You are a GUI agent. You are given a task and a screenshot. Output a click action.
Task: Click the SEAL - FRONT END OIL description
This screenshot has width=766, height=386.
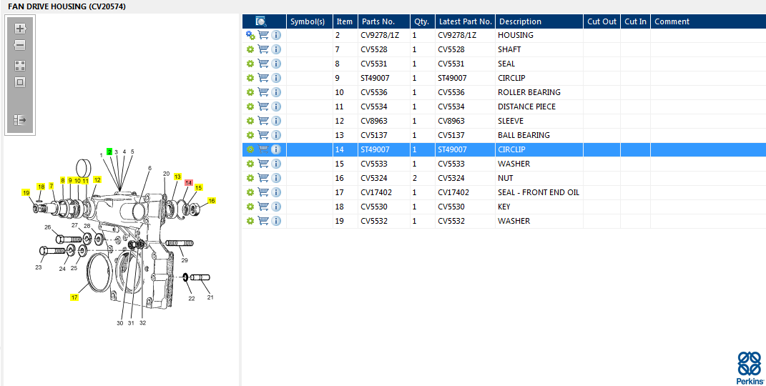click(x=539, y=192)
